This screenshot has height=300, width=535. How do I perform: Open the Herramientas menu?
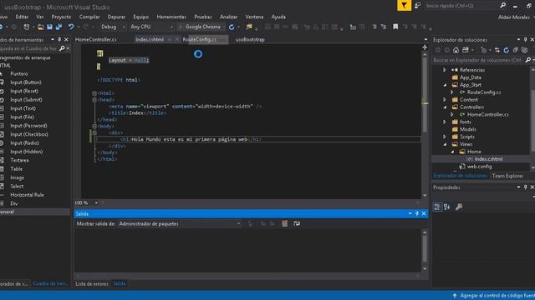coord(171,17)
